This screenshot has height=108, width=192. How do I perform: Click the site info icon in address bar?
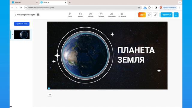[x=26, y=7]
